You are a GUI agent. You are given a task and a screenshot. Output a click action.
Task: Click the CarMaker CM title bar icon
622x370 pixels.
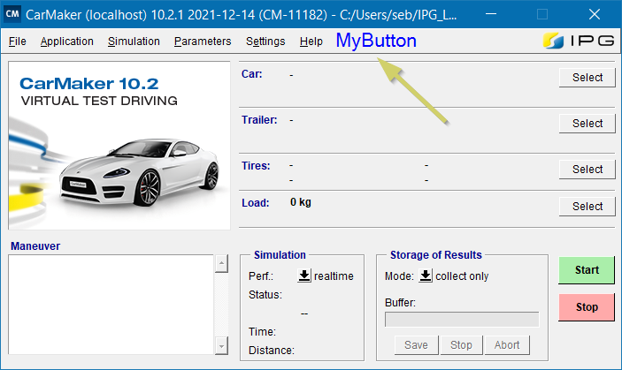(12, 14)
